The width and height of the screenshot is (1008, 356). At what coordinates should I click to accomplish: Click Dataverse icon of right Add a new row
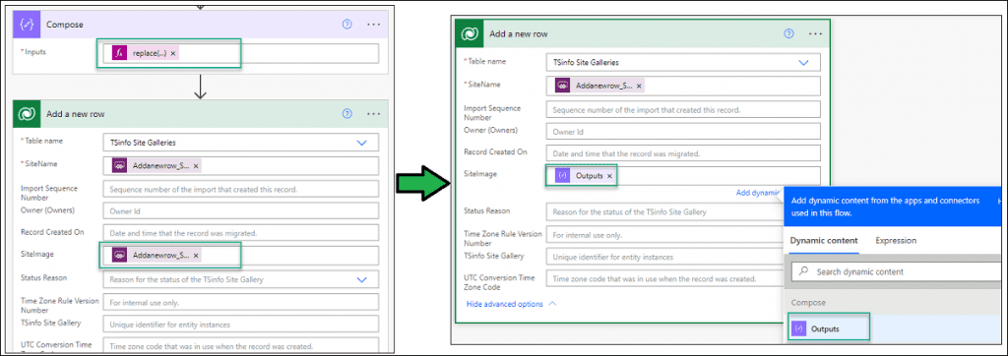tap(470, 33)
